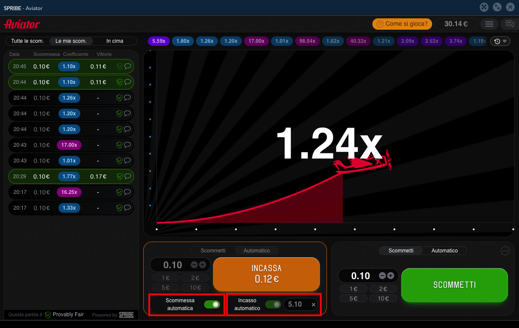Clear the auto cash out value 5.10
Image resolution: width=519 pixels, height=328 pixels.
click(313, 305)
